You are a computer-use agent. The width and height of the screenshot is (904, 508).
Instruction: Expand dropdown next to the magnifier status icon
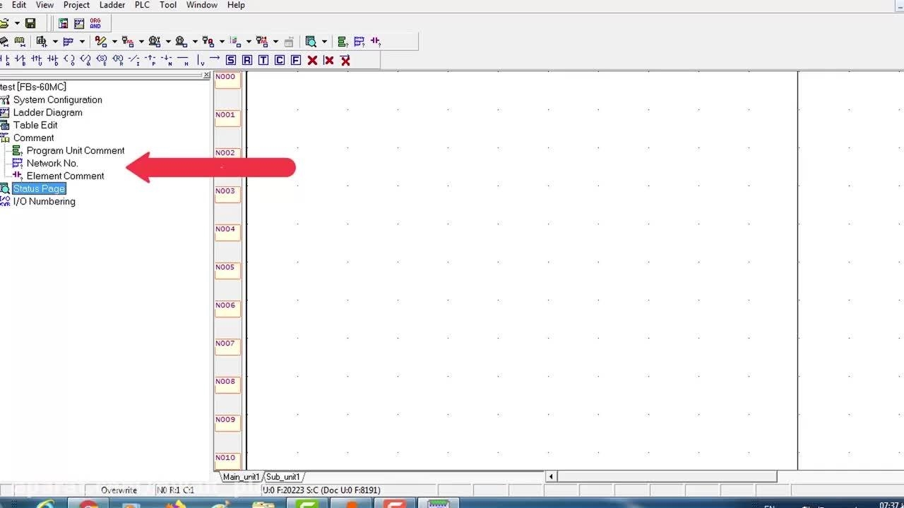[x=324, y=42]
